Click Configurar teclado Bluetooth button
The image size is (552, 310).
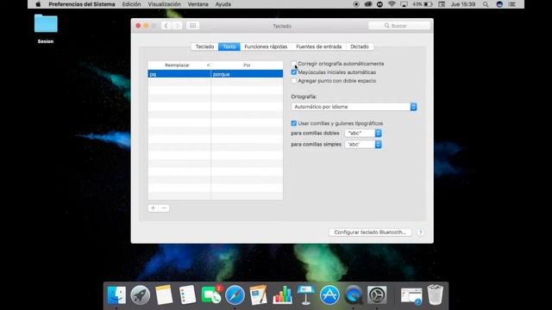tap(370, 232)
